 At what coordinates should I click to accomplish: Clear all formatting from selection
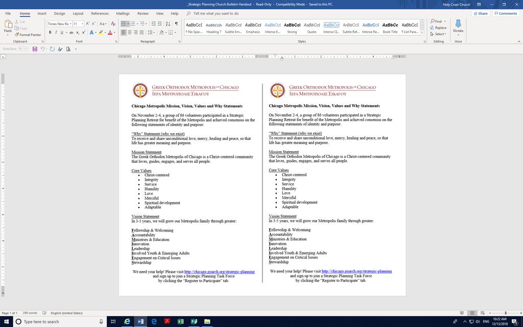tap(113, 24)
